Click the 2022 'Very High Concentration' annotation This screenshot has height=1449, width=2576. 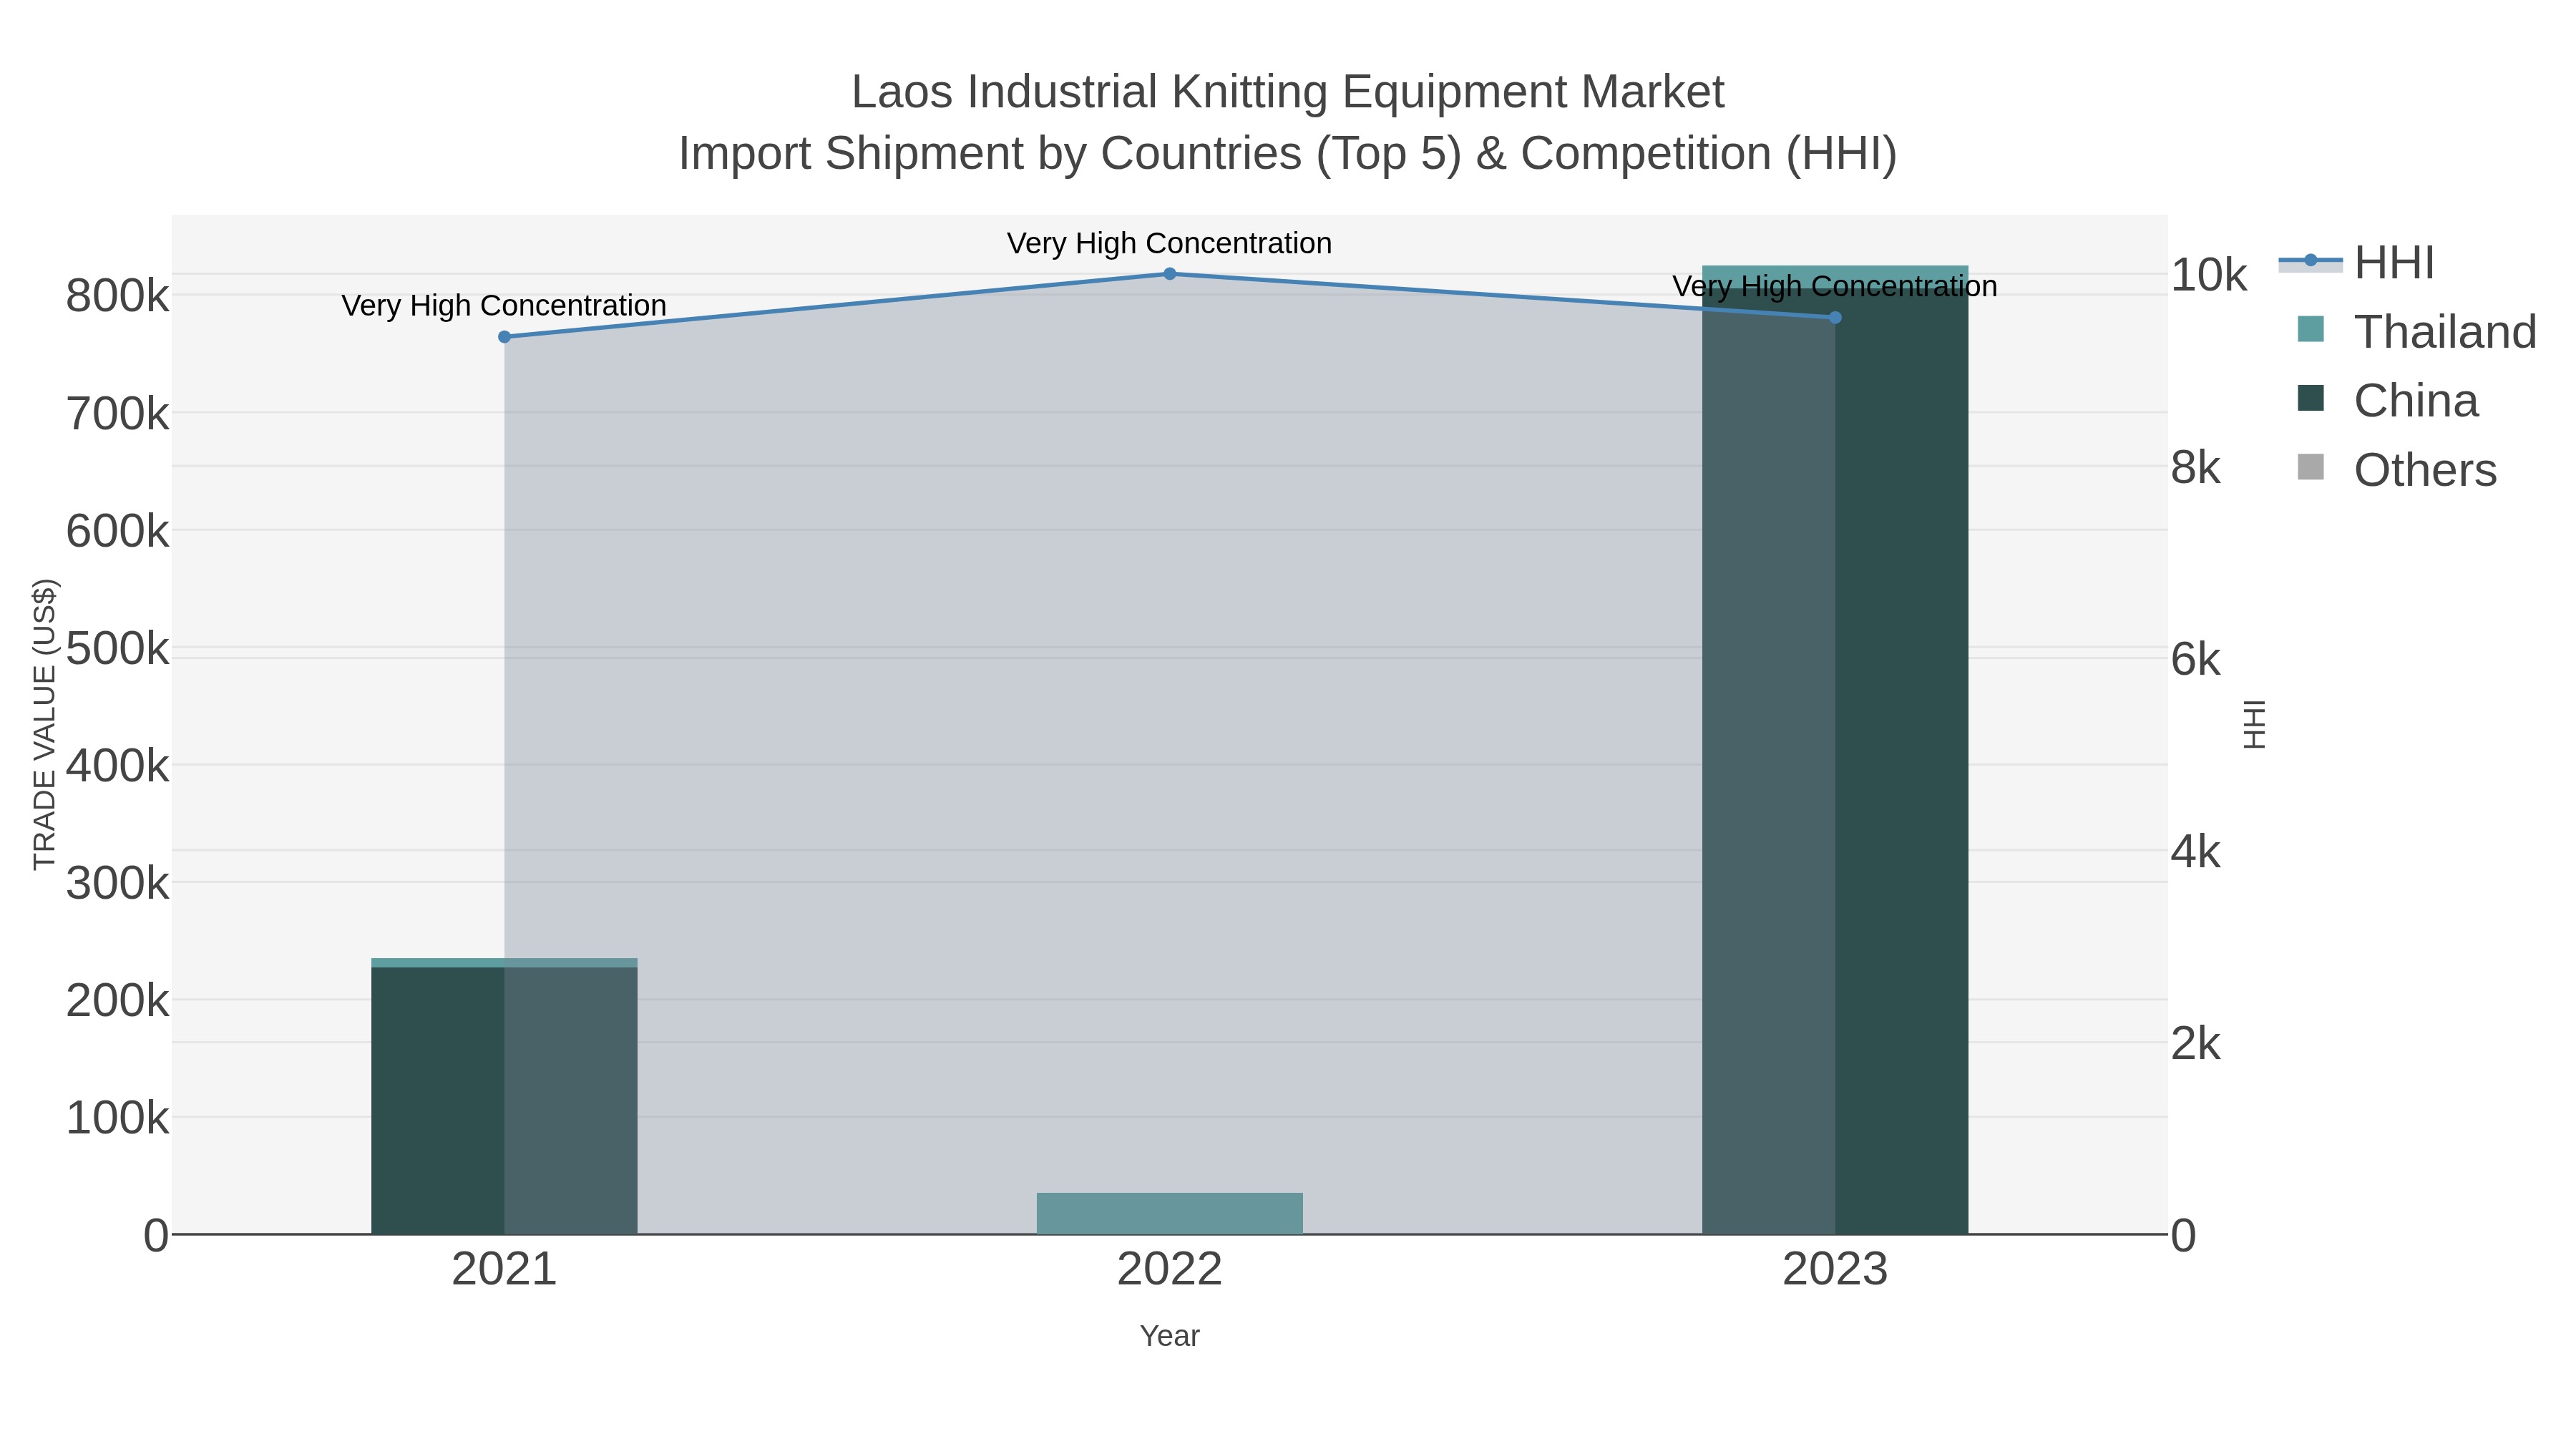pyautogui.click(x=1169, y=243)
